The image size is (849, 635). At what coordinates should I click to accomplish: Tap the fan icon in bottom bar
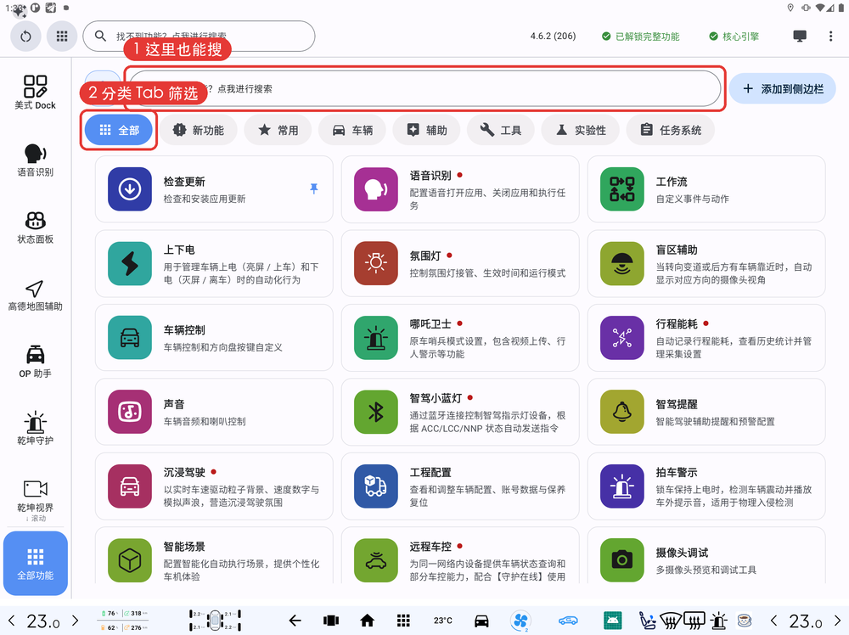pos(520,621)
